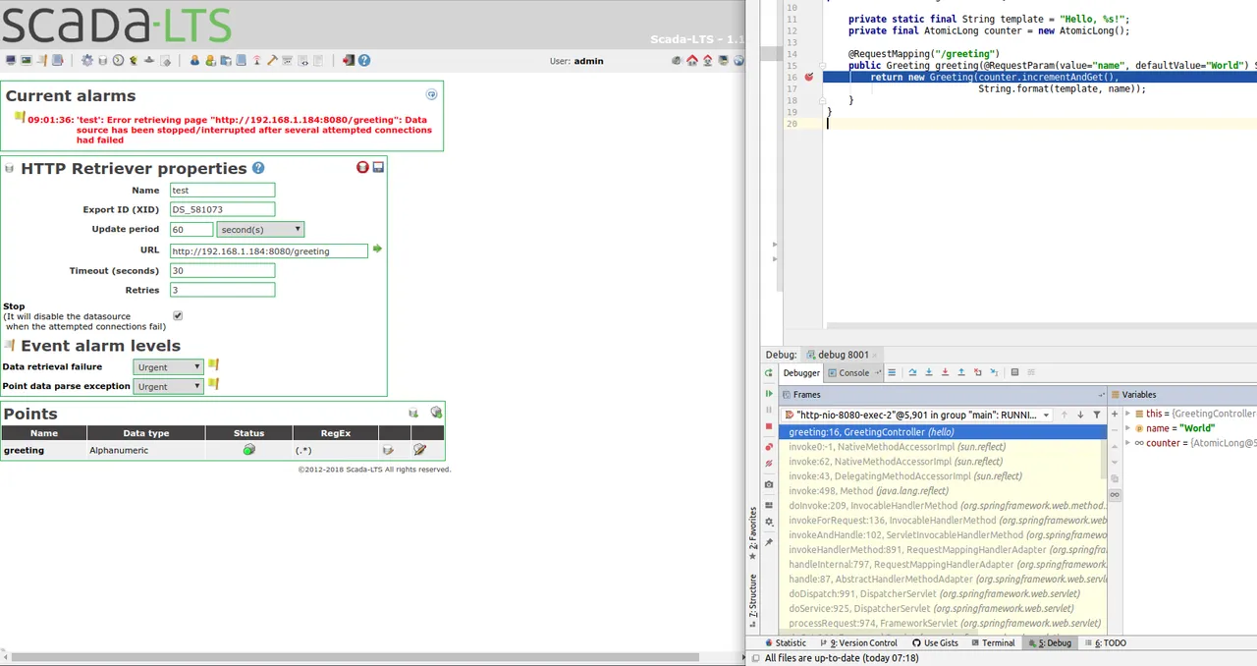Open the Graphical views toolbar icon
The image size is (1257, 666).
pos(27,61)
